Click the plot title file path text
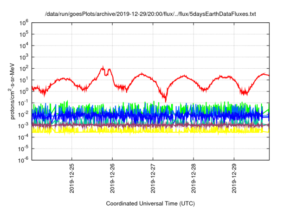 [x=150, y=14]
